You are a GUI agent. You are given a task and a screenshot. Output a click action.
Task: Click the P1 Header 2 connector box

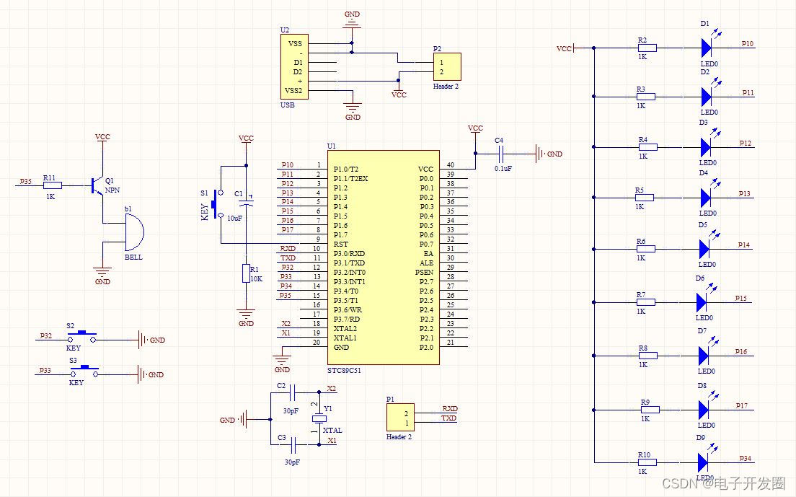[x=400, y=418]
